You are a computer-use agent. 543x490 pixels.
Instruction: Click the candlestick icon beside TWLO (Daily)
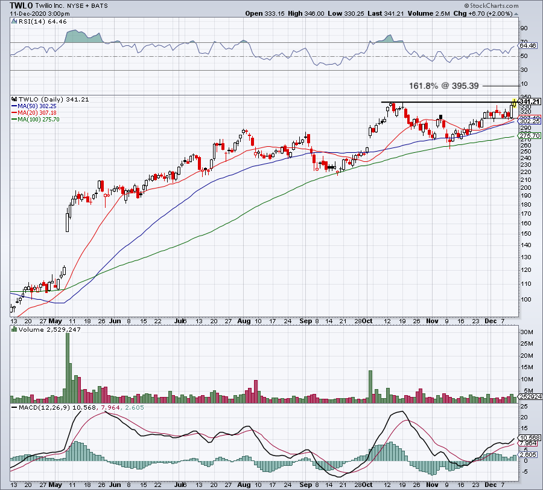pyautogui.click(x=14, y=99)
